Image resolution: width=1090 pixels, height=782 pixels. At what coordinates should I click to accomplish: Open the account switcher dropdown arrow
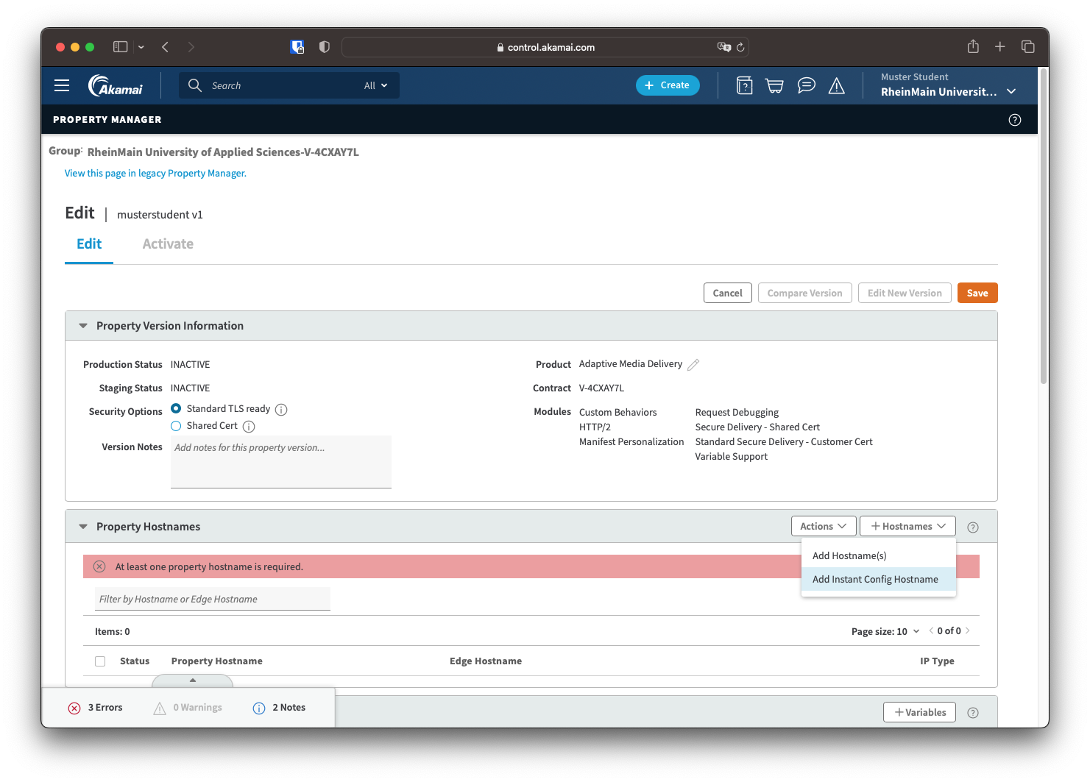coord(1011,91)
